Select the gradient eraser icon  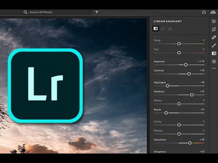pyautogui.click(x=170, y=29)
